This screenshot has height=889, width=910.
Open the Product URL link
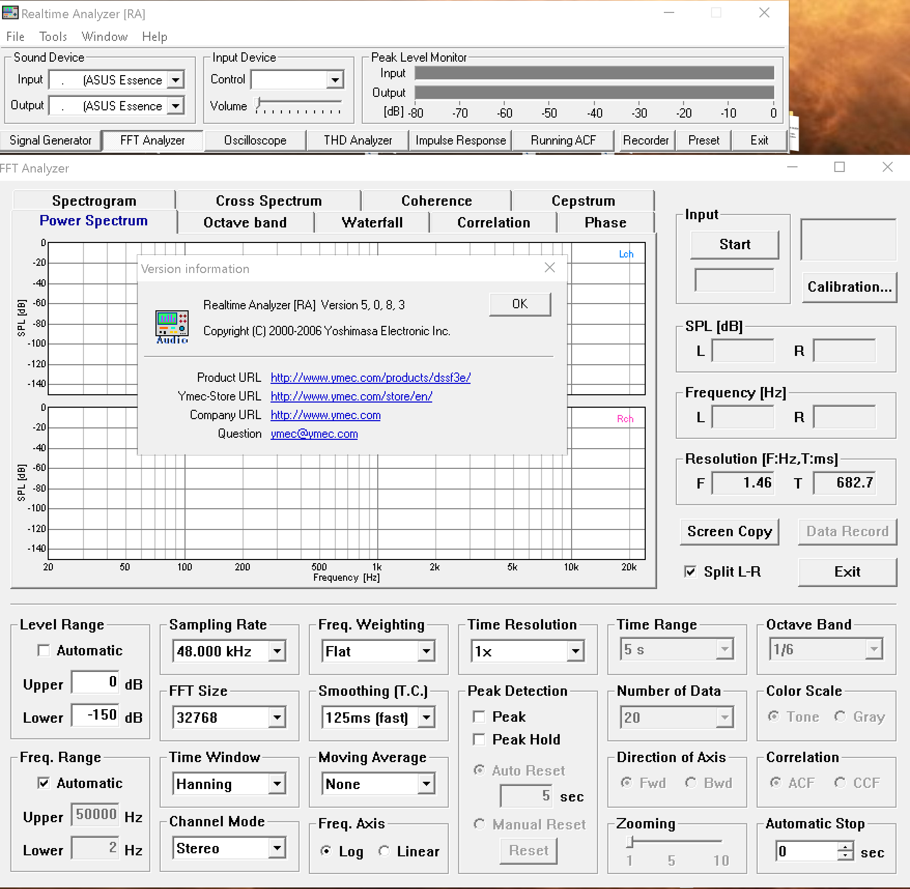point(371,378)
